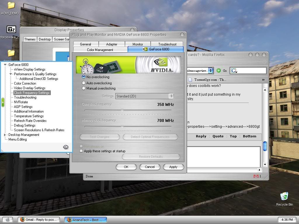This screenshot has width=299, height=224.
Task: Switch to the Adapter tab
Action: tap(112, 44)
